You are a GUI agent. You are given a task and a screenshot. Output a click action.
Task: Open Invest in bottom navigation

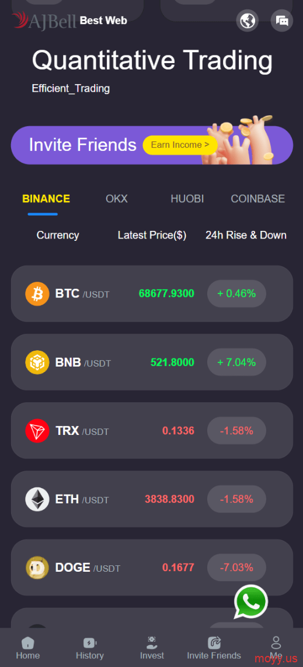(152, 648)
